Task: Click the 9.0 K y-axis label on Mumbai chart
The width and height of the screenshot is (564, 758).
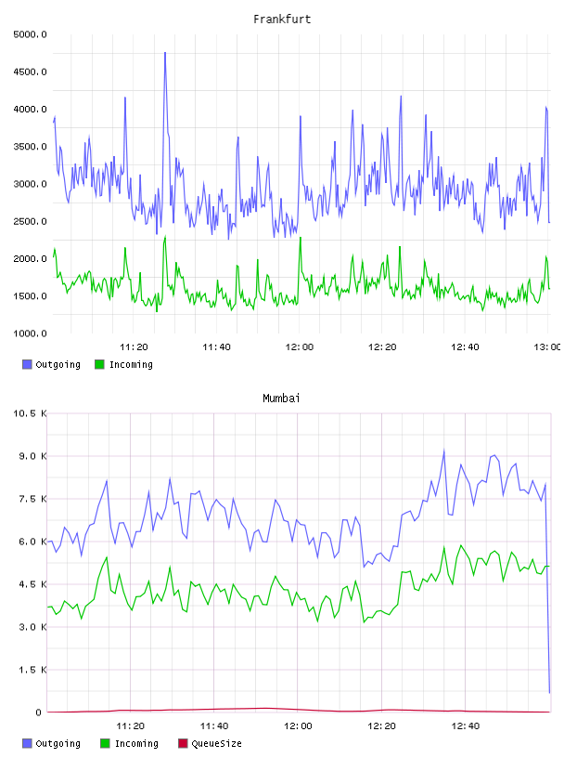Action: tap(32, 456)
